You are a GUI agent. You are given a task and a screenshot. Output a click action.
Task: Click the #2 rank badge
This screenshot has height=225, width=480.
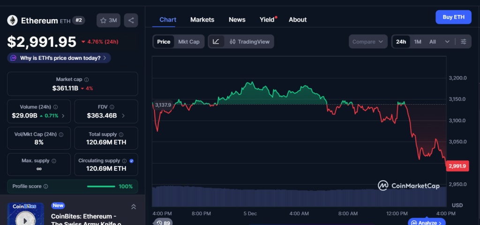point(79,21)
